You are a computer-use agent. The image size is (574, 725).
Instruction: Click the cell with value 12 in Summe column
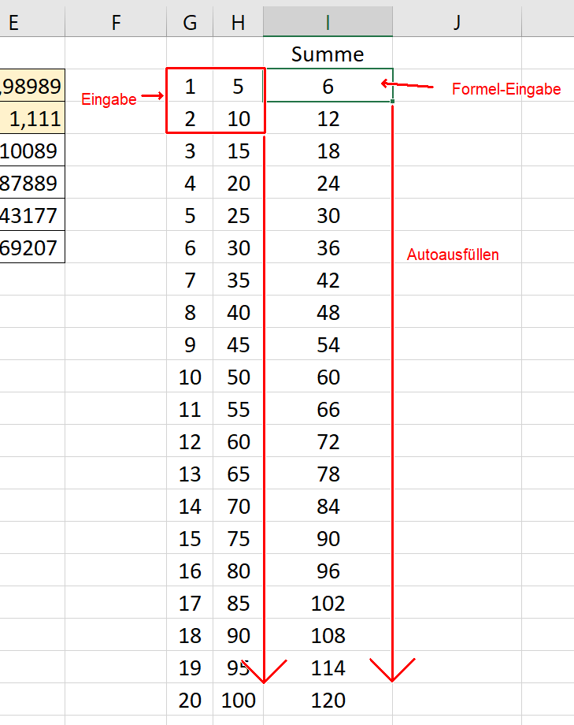point(328,118)
